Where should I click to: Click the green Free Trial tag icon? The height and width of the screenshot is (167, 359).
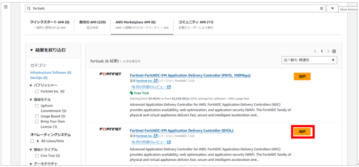tap(131, 93)
